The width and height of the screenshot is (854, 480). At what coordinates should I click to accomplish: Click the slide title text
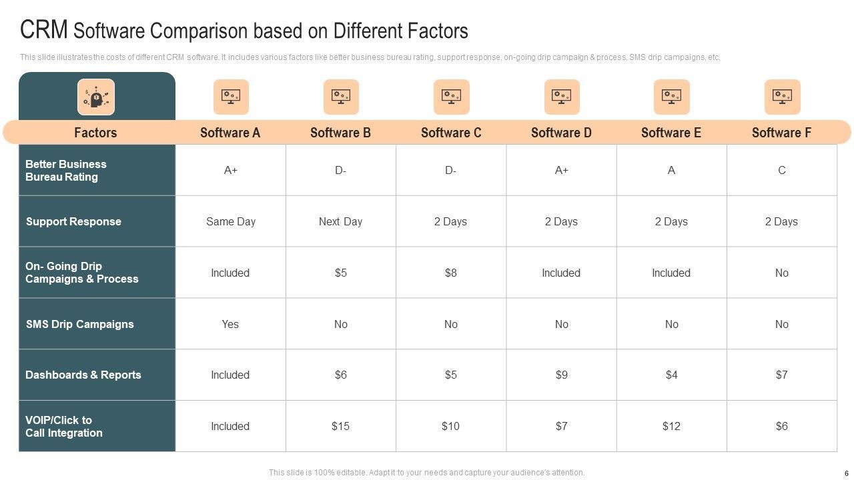click(244, 31)
